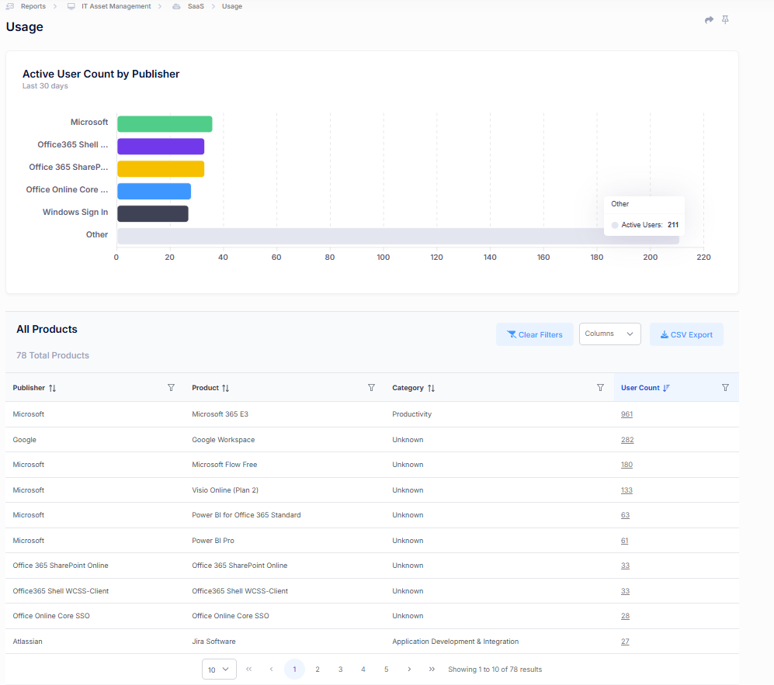Open the Columns dropdown
This screenshot has height=685, width=774.
point(609,334)
